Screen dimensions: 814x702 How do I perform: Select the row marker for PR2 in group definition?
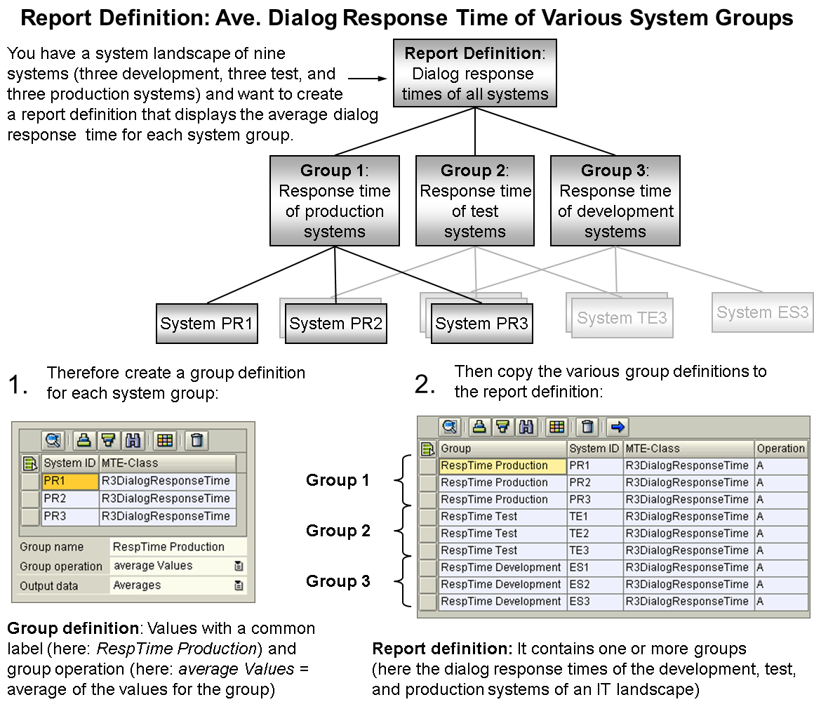click(x=31, y=499)
